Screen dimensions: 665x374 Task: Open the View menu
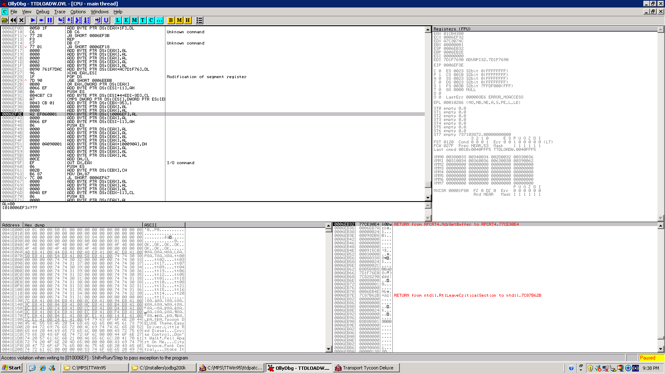pyautogui.click(x=27, y=12)
